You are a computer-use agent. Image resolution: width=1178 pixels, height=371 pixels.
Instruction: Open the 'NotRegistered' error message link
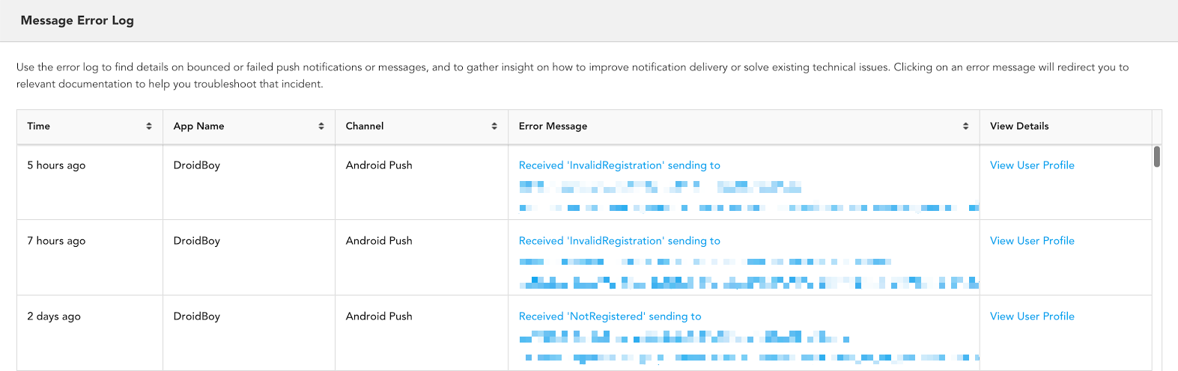pos(610,316)
